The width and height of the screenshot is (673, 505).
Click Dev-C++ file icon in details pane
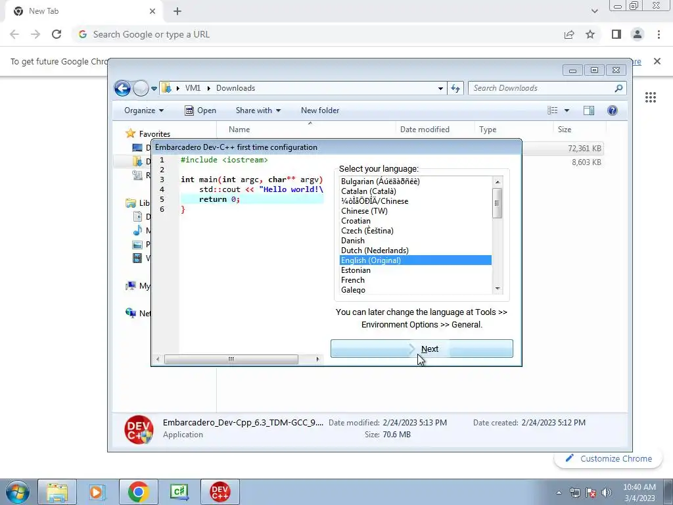pos(139,429)
